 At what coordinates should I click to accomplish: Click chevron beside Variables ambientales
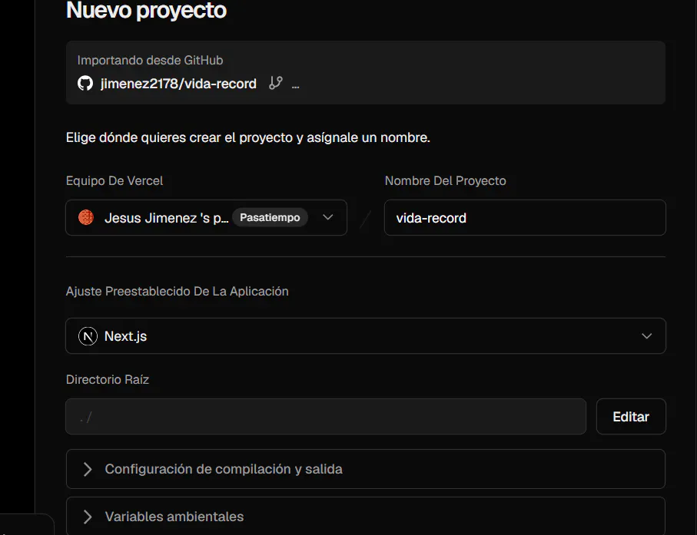pyautogui.click(x=88, y=517)
